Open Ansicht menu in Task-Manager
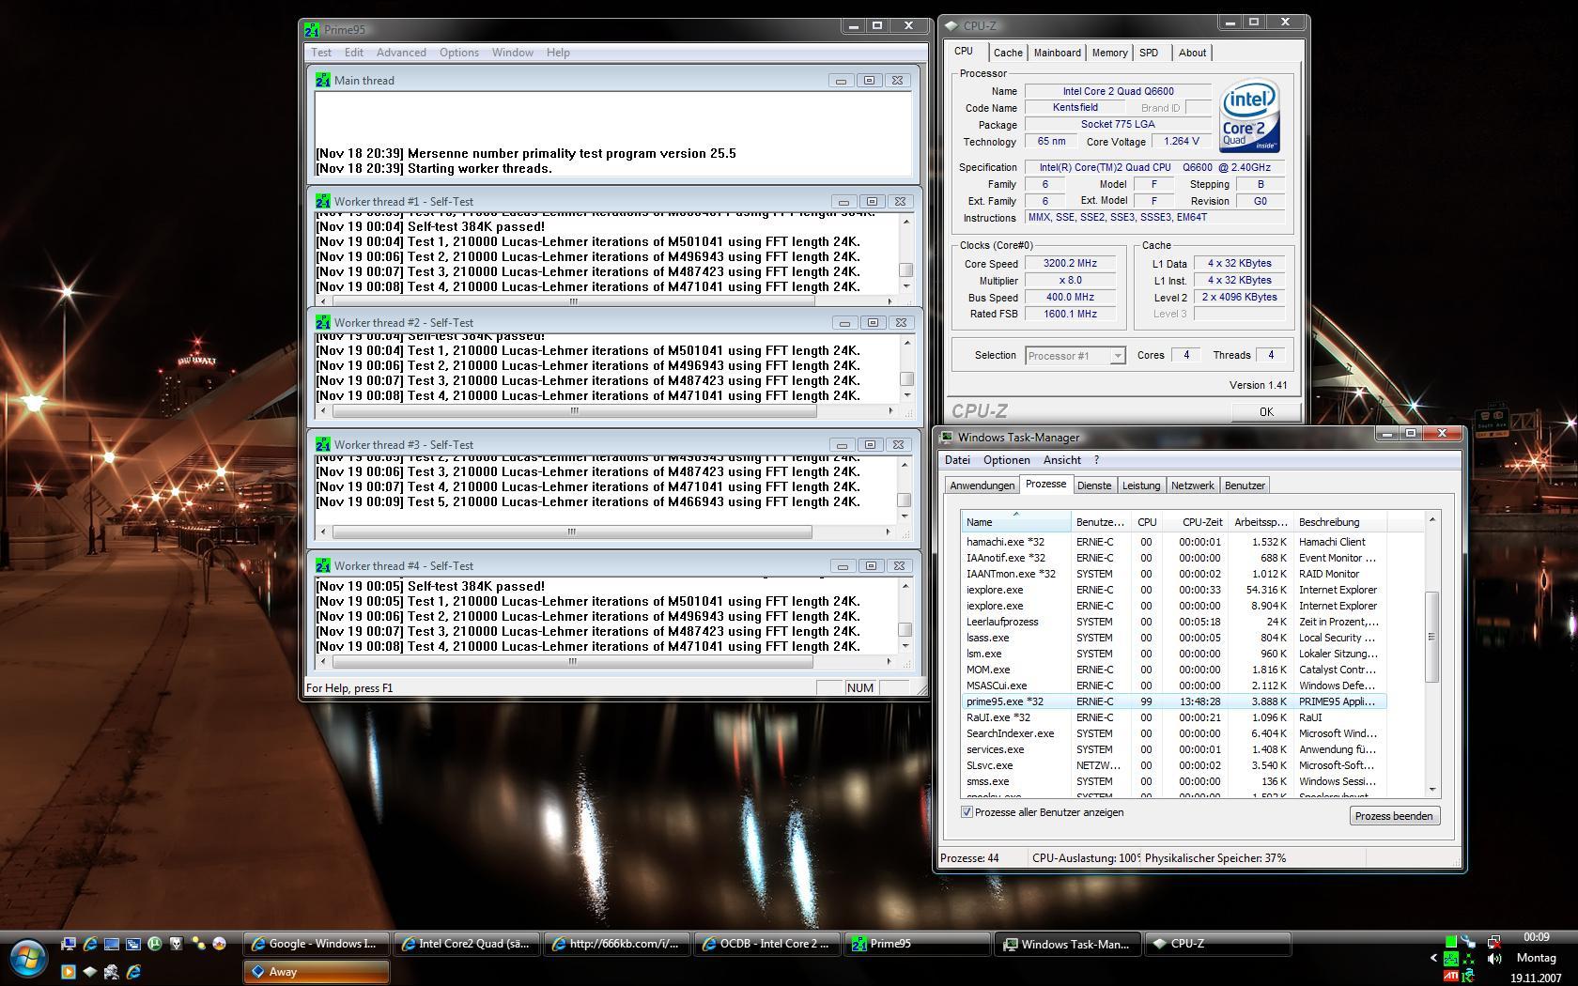This screenshot has width=1578, height=986. point(1062,460)
